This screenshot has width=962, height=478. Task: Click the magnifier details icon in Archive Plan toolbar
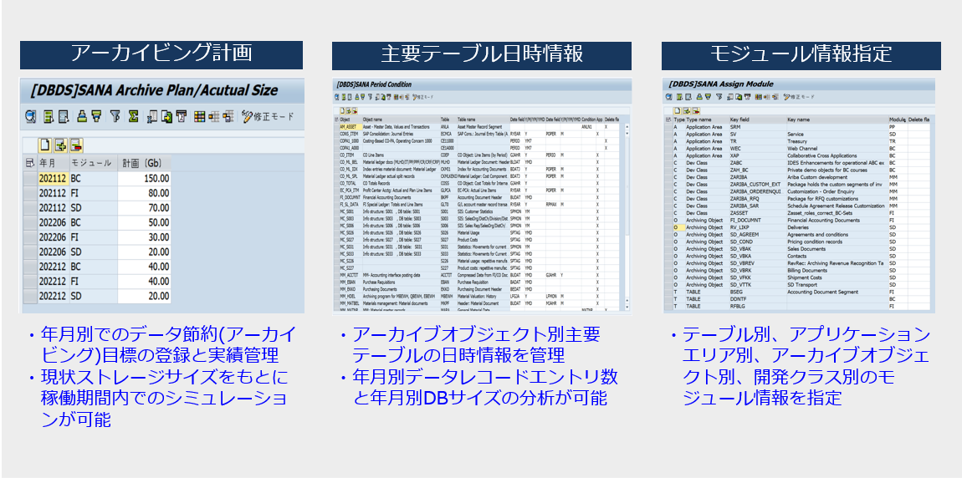tap(31, 116)
